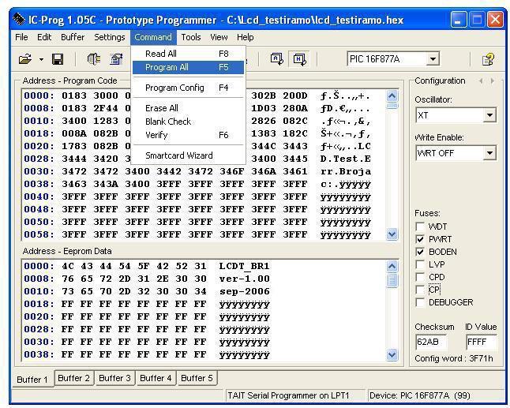Click Eeprom ASCII text 'LCDT_BR1'
510x408 pixels.
[244, 266]
